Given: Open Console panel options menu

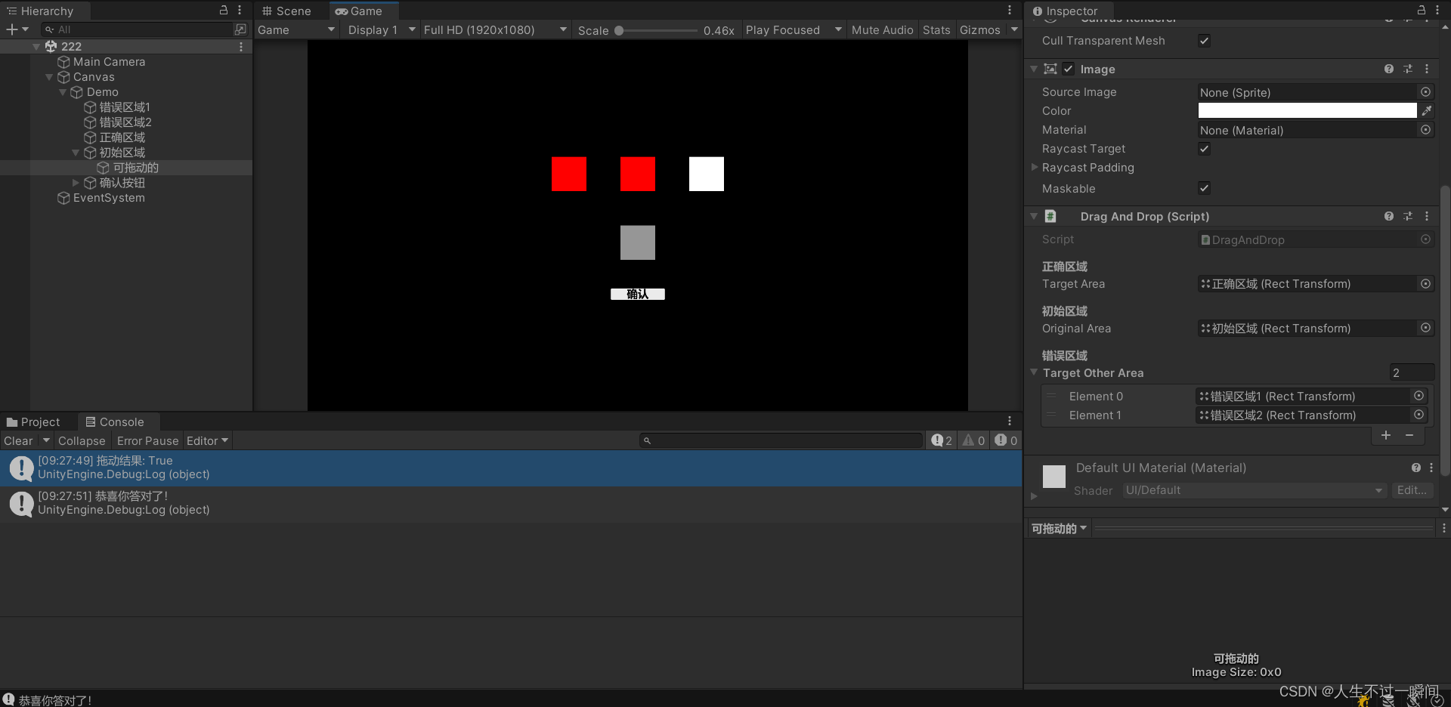Looking at the screenshot, I should (1010, 421).
